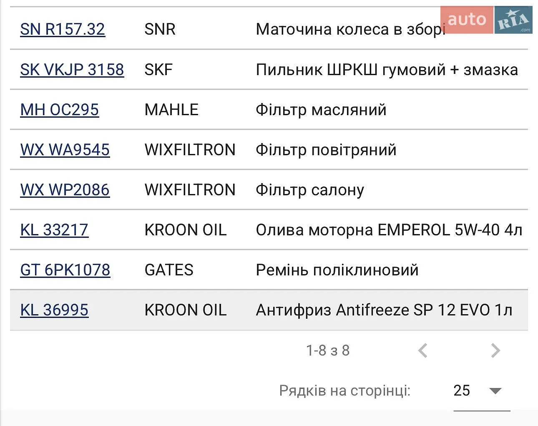Click the Рядків на сторінці label
Image resolution: width=538 pixels, height=426 pixels.
(x=345, y=391)
